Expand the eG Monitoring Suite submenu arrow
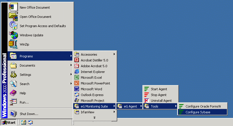233x126 pixels. click(x=114, y=106)
